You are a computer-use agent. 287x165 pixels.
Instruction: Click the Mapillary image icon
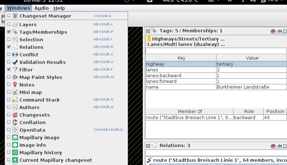tap(15, 137)
